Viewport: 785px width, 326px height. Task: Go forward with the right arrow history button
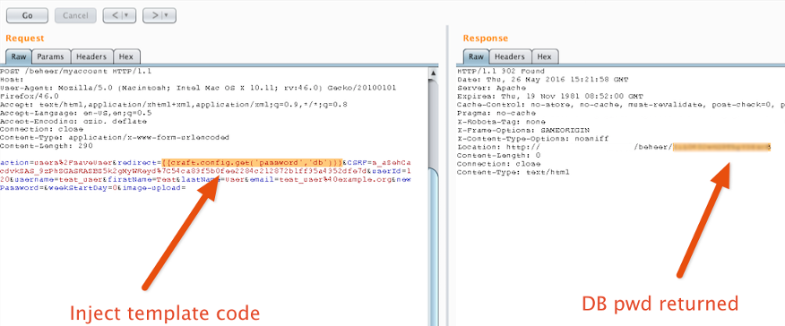pyautogui.click(x=155, y=15)
